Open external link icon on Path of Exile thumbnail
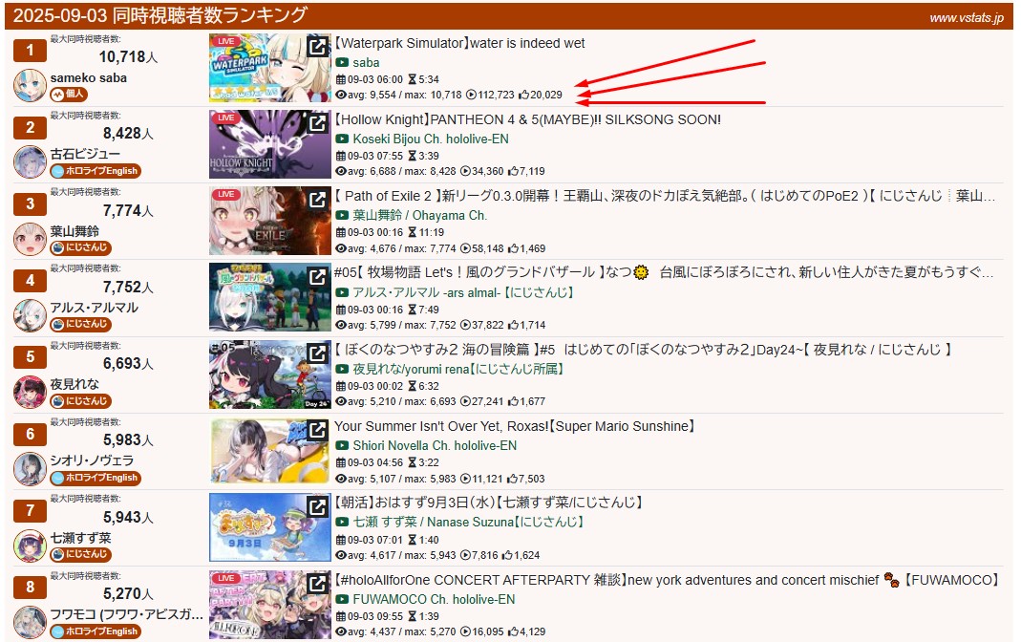The width and height of the screenshot is (1021, 642). (x=317, y=200)
